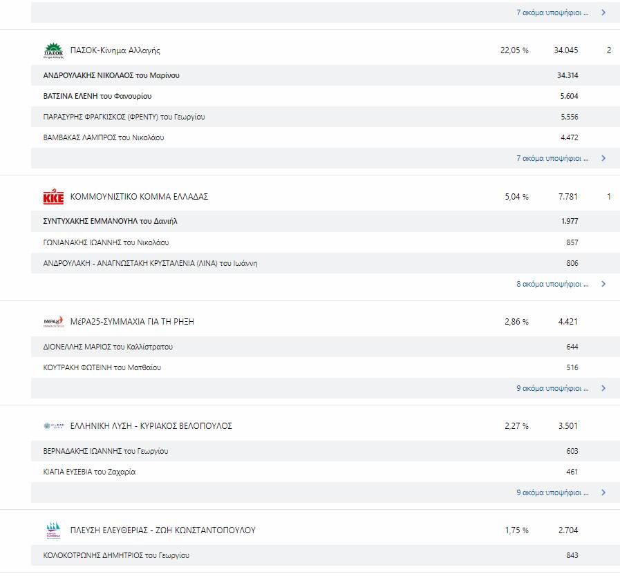
Task: Click the chevron arrow in the ΜέΡΑ25 section
Action: (603, 388)
